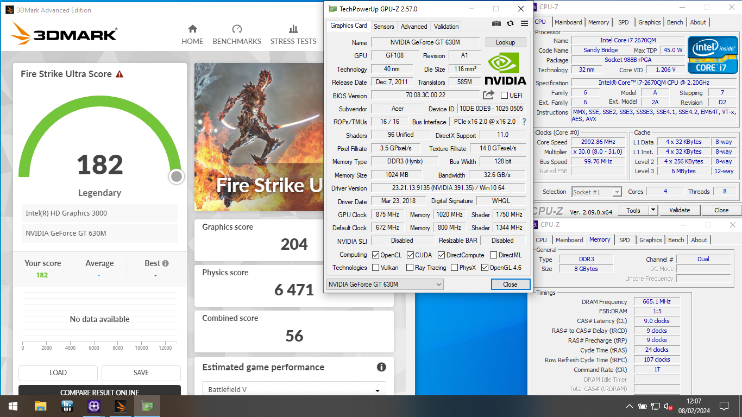742x417 pixels.
Task: Show hidden system tray icons
Action: [x=629, y=406]
